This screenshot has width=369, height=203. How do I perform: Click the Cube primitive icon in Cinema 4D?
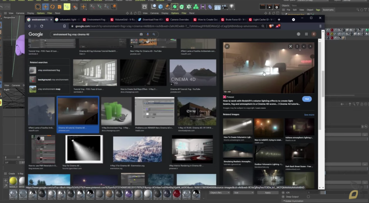pos(161,7)
